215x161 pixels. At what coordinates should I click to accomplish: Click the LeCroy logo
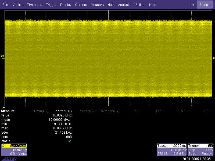pos(9,159)
